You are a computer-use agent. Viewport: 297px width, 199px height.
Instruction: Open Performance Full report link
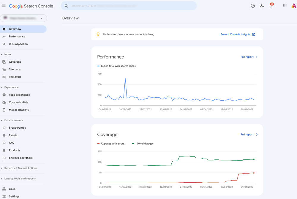(x=249, y=57)
